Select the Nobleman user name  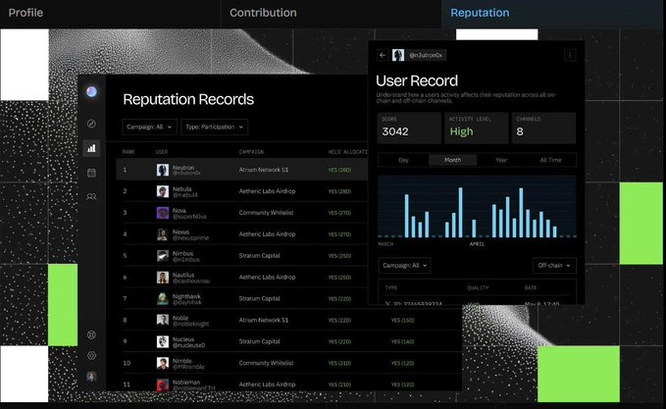tap(186, 383)
